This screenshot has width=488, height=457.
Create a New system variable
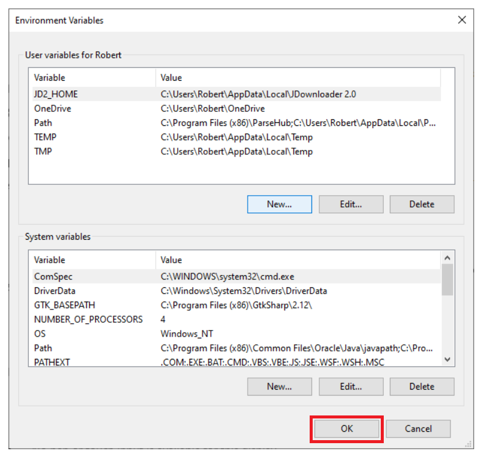(279, 387)
